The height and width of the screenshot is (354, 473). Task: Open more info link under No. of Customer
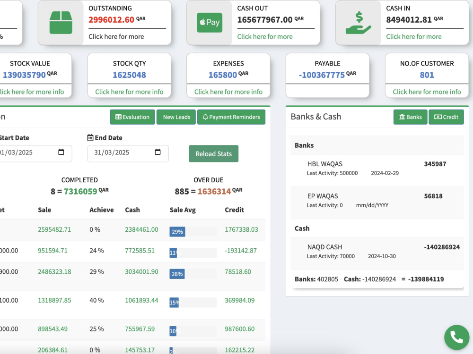tap(427, 92)
